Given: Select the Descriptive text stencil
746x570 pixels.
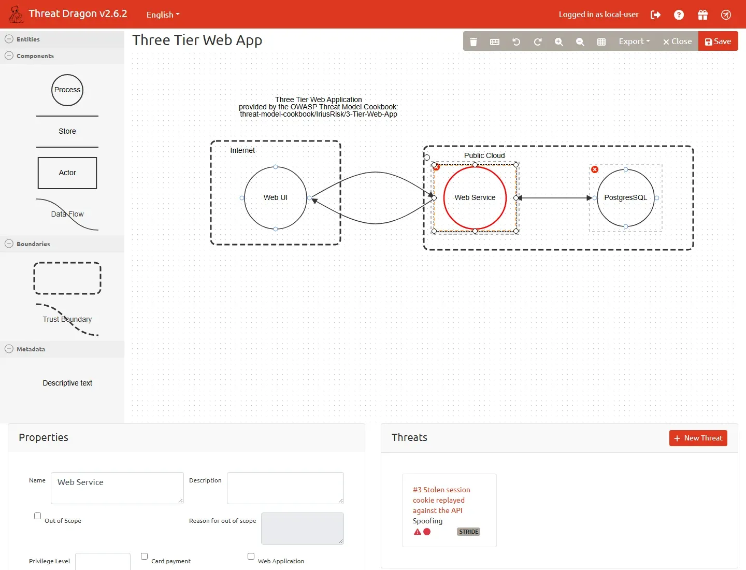Looking at the screenshot, I should tap(67, 383).
